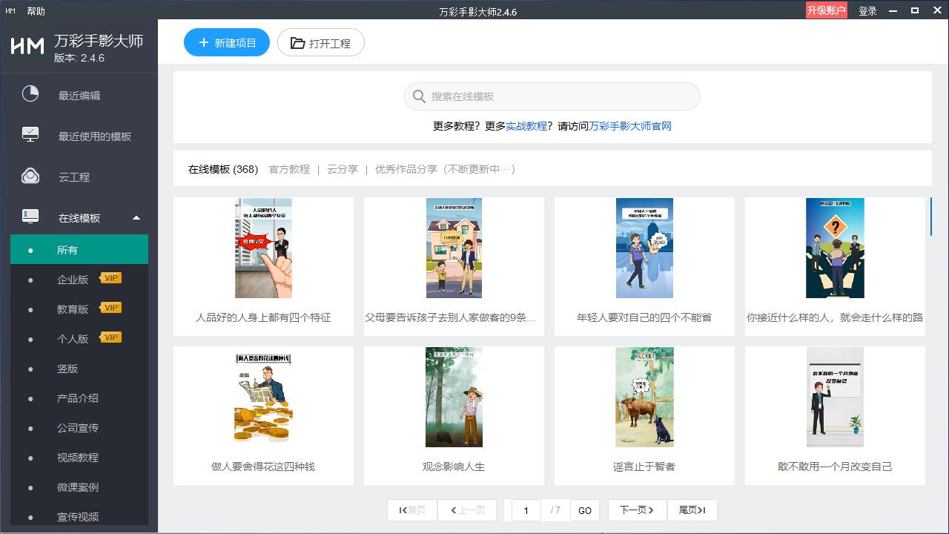
Task: Open the 谣言止于智者 template thumbnail
Action: (644, 397)
